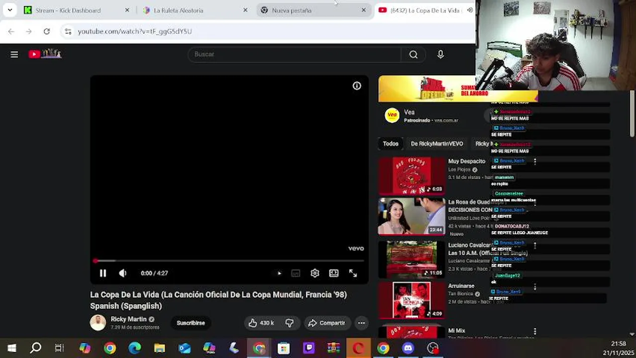Open the options menu for Mi Mix

click(x=534, y=331)
